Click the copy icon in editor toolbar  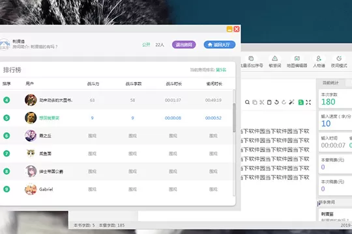tap(255, 102)
